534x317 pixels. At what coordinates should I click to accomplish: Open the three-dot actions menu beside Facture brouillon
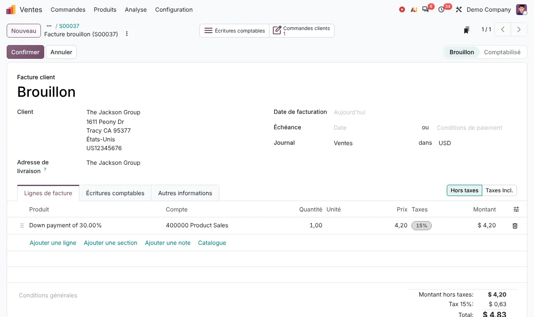point(127,34)
